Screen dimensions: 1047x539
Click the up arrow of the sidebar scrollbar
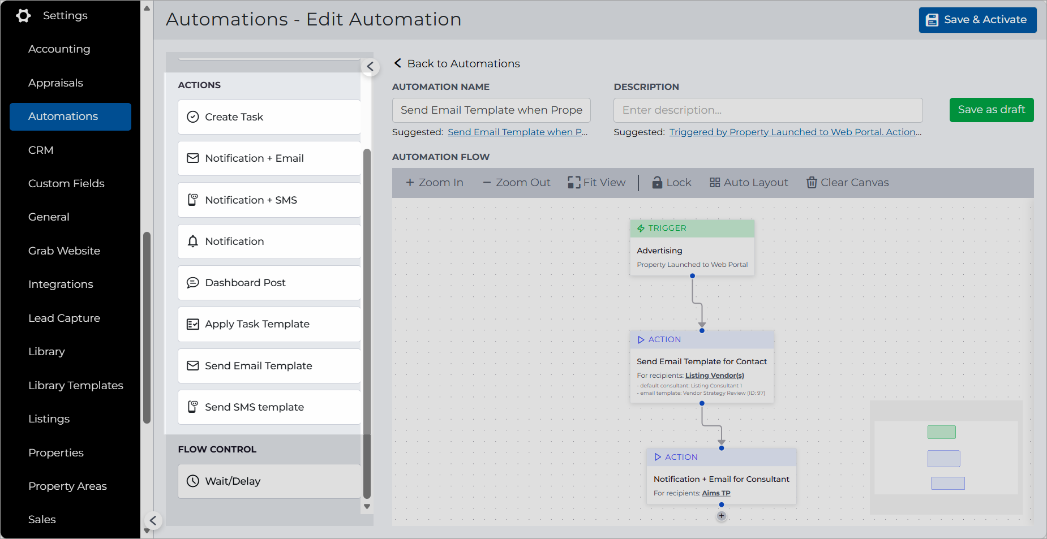click(147, 8)
